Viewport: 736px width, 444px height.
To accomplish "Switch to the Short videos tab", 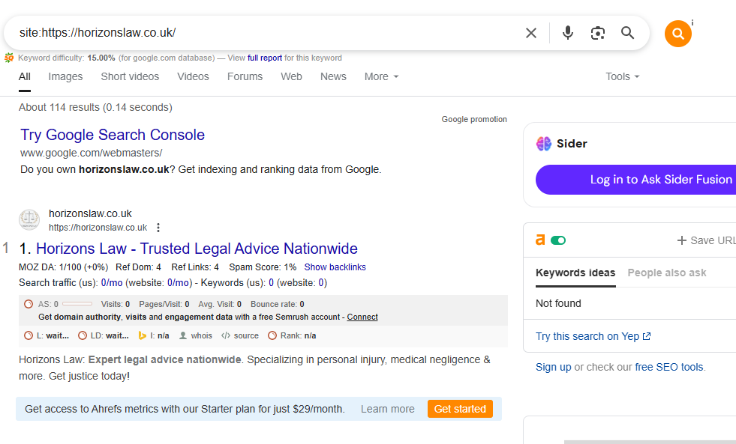I will coord(130,76).
